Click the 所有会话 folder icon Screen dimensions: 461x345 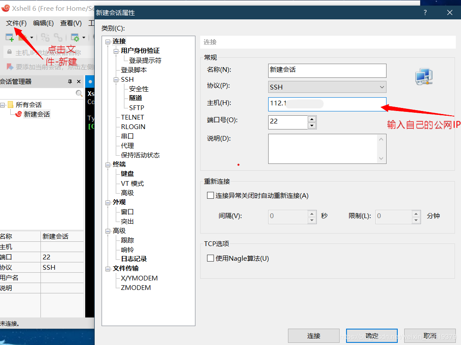click(11, 105)
